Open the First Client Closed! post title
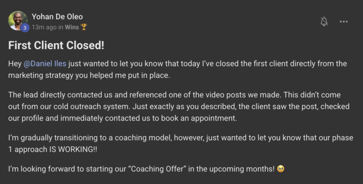Screen dimensions: 363x184 56,45
